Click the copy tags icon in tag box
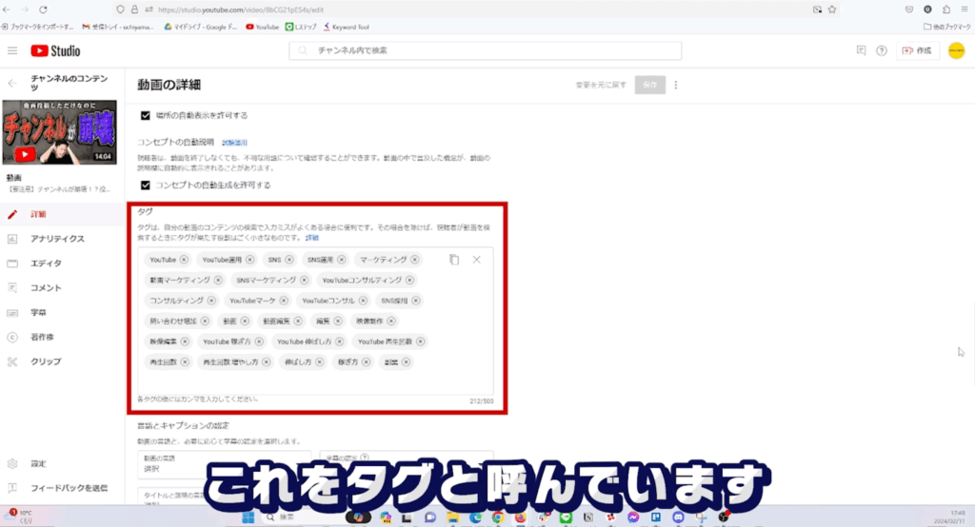Screen dimensions: 975x527 point(454,260)
